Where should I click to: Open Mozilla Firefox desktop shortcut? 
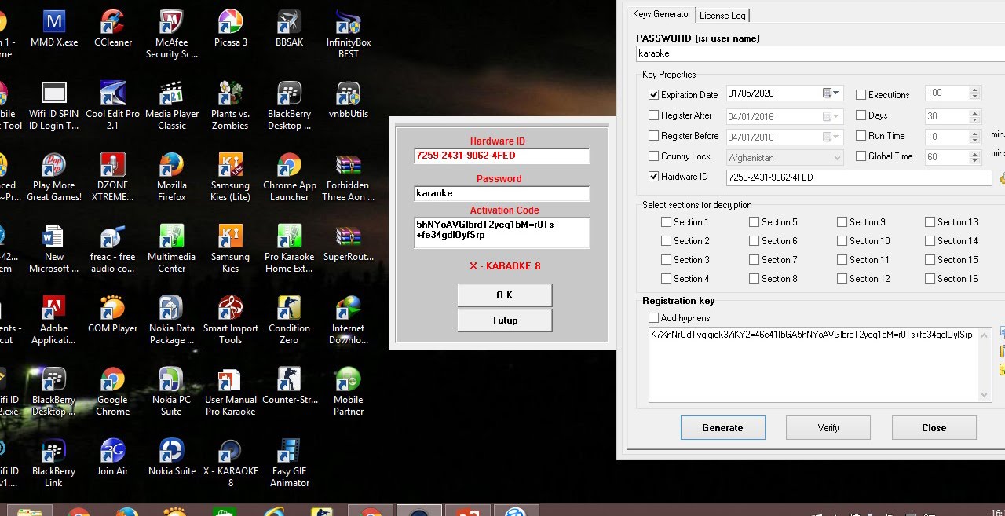tap(172, 177)
